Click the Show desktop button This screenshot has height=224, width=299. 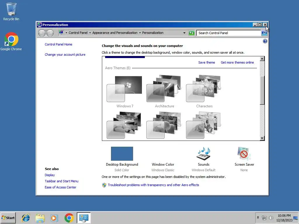tap(296, 218)
